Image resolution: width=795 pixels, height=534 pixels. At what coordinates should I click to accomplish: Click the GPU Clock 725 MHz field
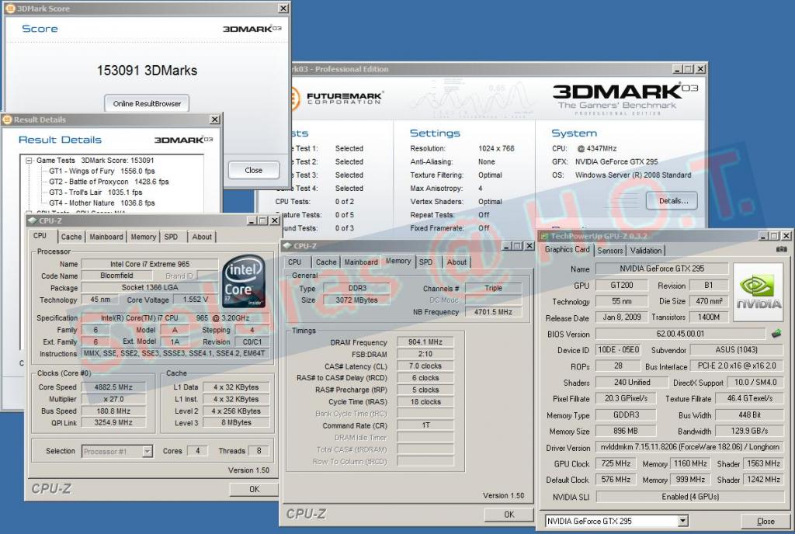(616, 463)
